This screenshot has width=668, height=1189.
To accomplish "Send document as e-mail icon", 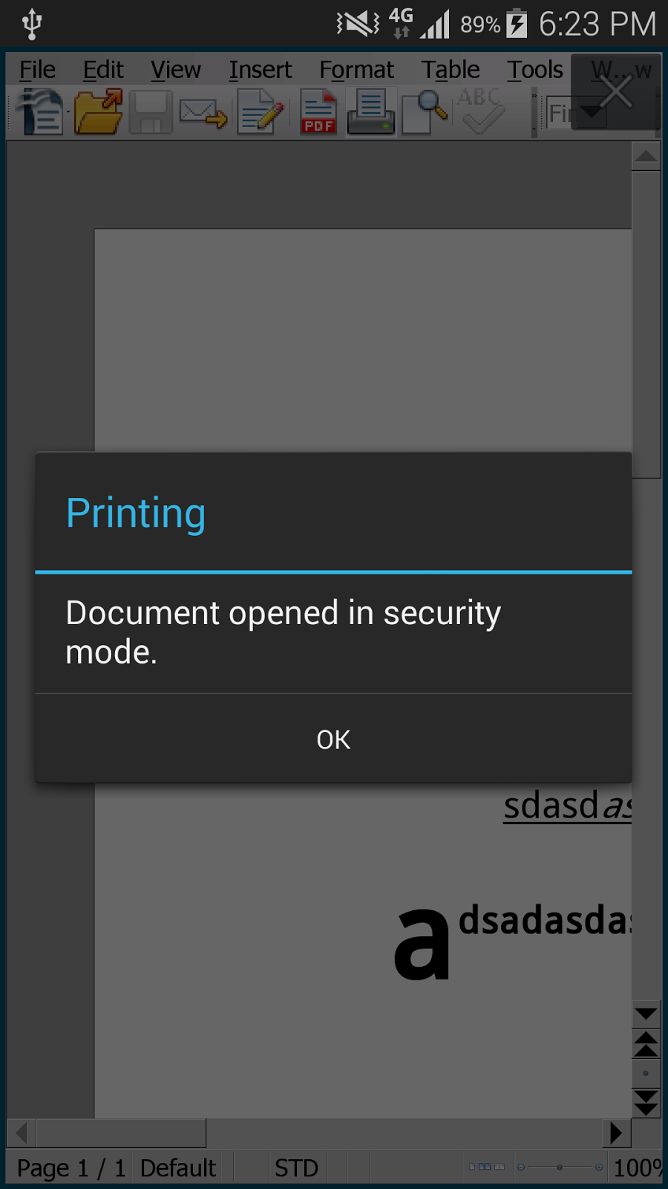I will [x=203, y=114].
